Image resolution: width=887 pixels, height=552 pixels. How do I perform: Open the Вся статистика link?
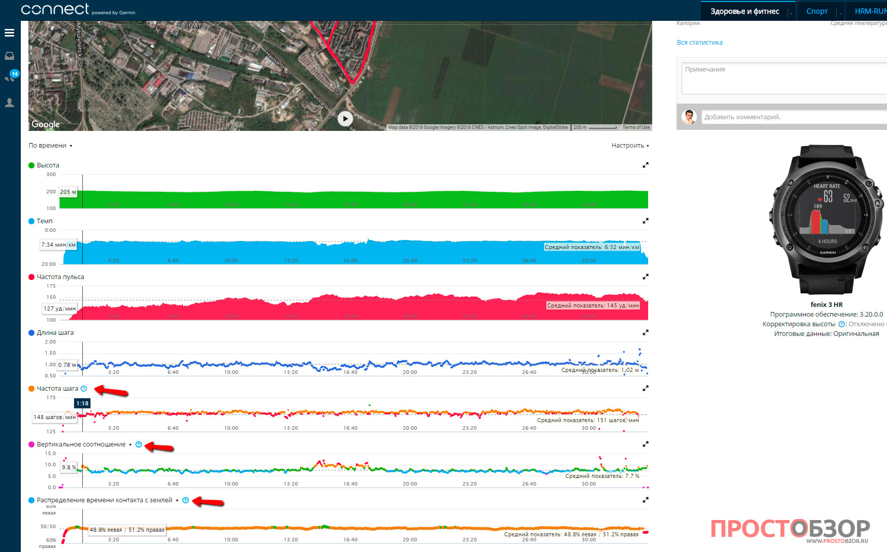point(699,43)
